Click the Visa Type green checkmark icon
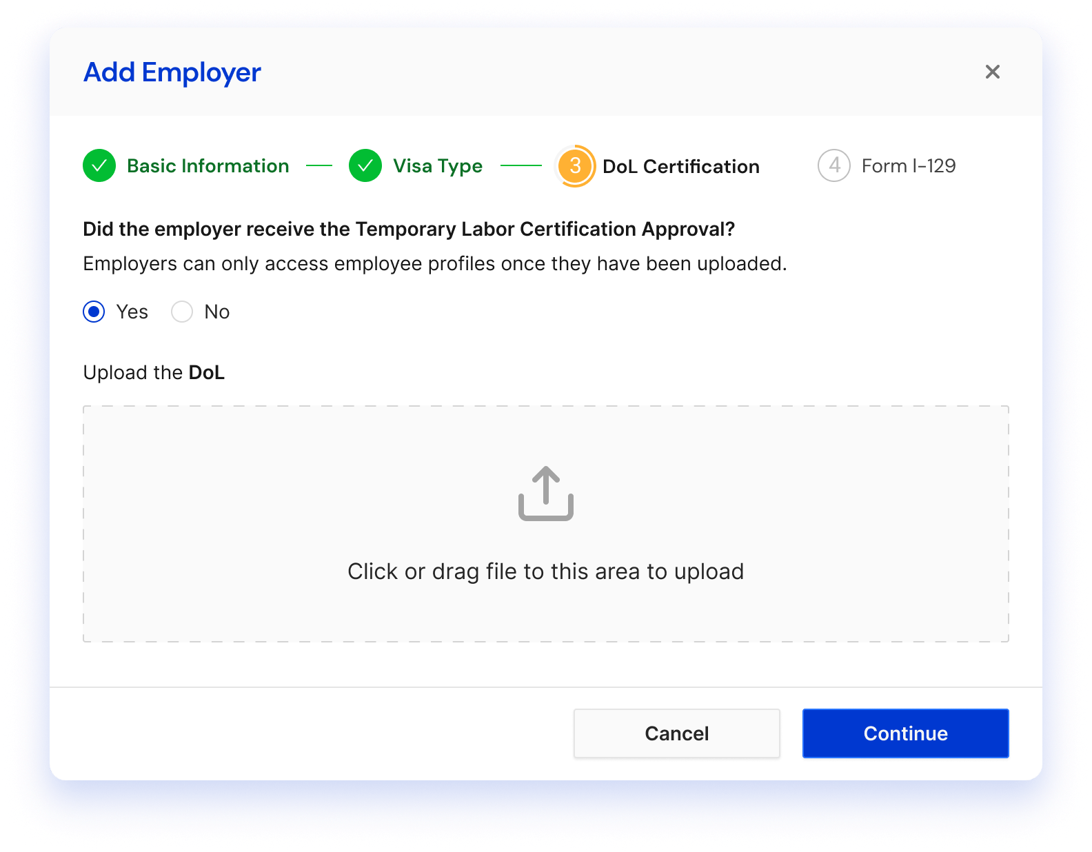 (365, 165)
